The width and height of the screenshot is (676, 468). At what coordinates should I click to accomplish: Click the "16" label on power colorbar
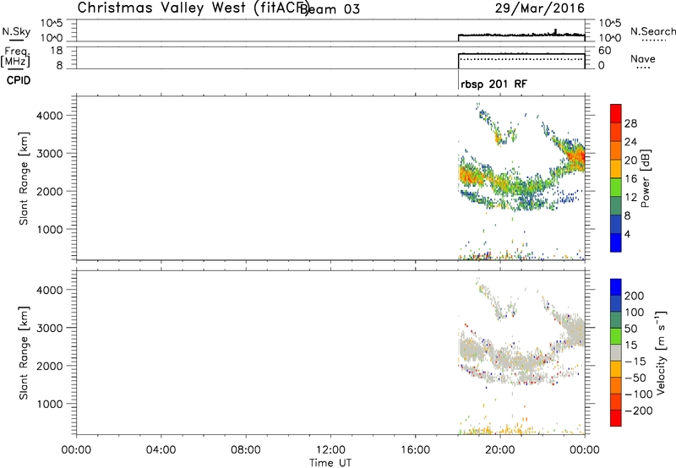[x=630, y=179]
